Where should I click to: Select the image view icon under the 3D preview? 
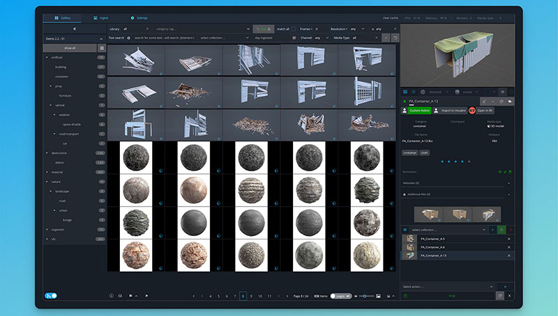(405, 92)
